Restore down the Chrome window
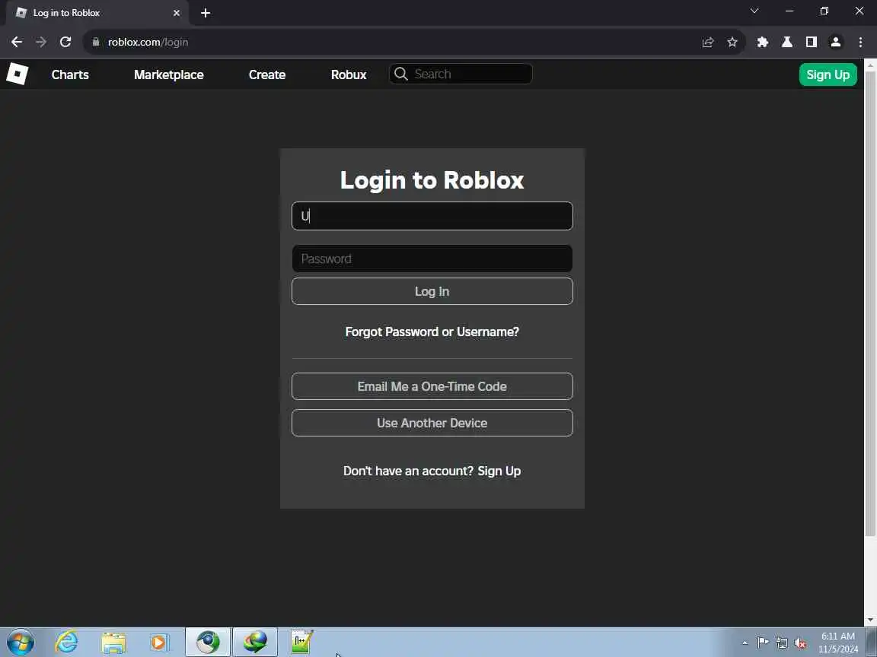The image size is (877, 657). click(x=824, y=11)
